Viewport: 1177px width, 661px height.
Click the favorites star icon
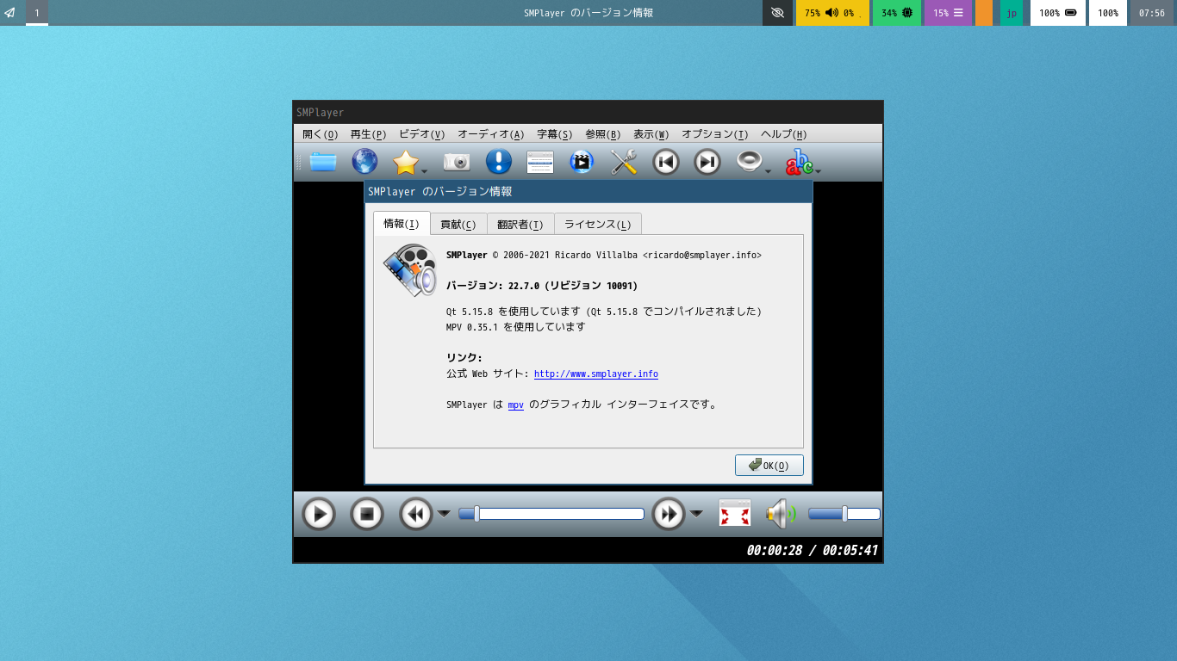[x=405, y=162]
